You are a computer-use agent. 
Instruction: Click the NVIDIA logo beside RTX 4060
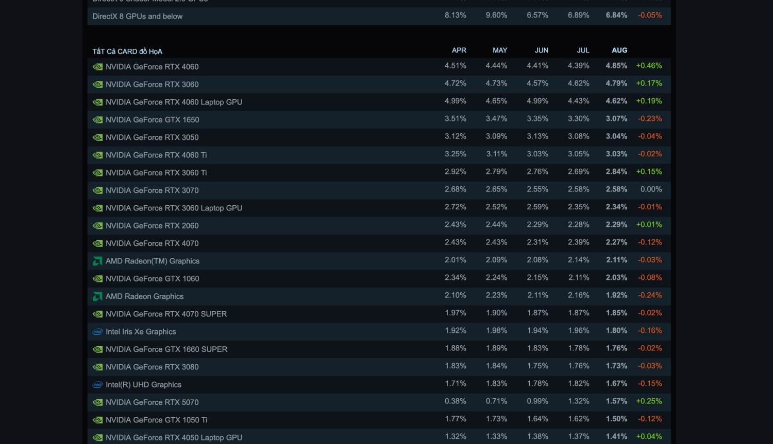(x=97, y=67)
